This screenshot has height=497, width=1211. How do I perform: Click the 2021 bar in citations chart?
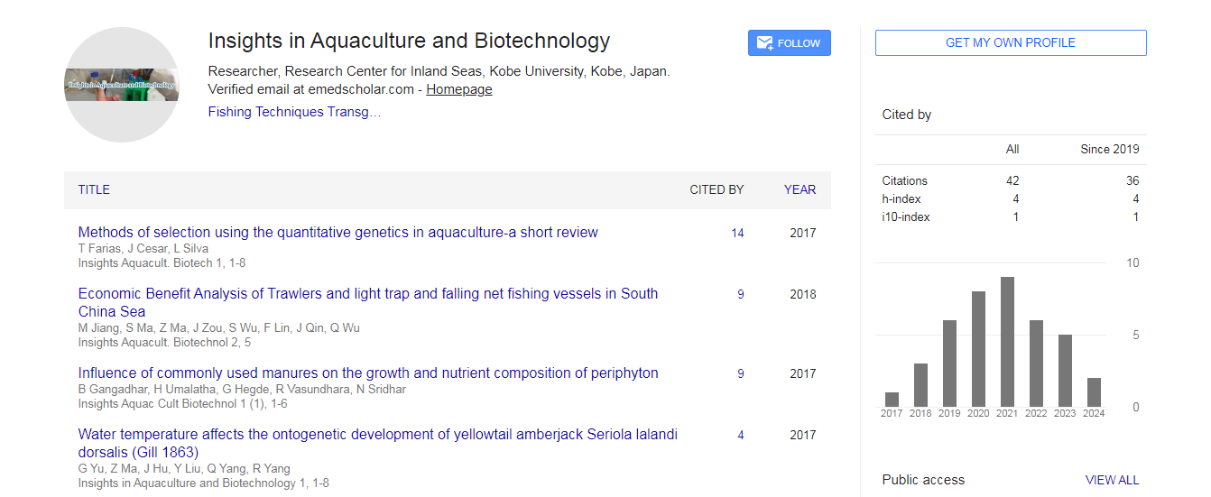click(x=1007, y=342)
